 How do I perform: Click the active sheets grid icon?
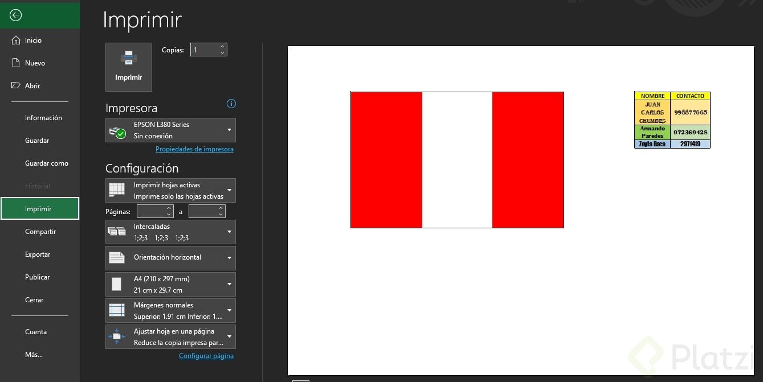tap(117, 190)
